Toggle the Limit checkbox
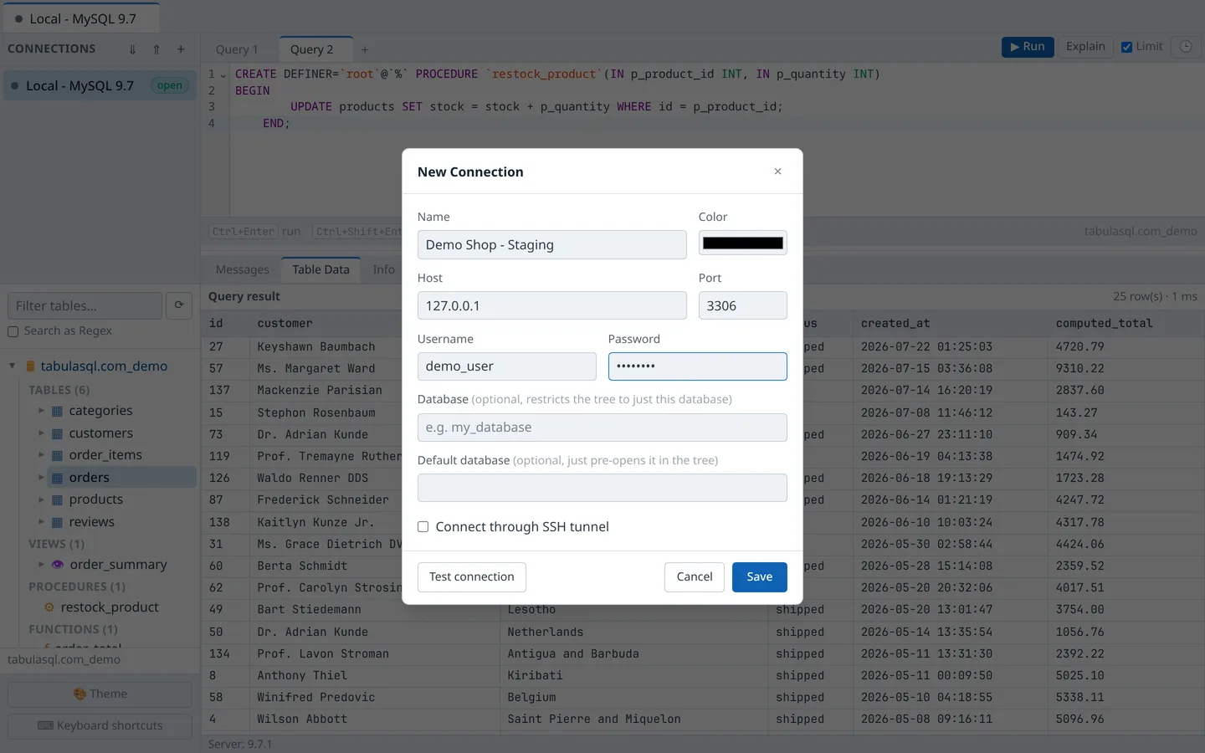 pos(1127,47)
